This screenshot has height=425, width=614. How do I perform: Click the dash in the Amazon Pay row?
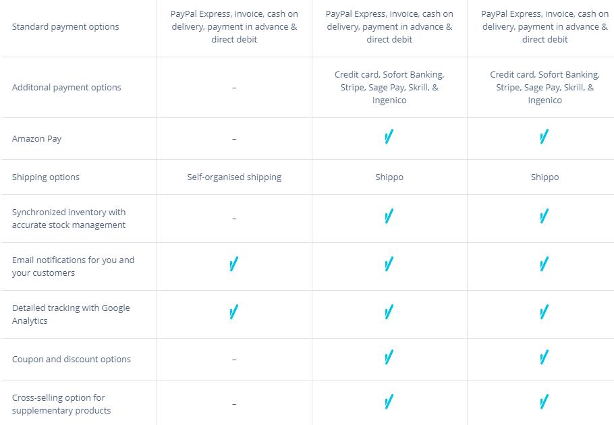click(x=234, y=139)
